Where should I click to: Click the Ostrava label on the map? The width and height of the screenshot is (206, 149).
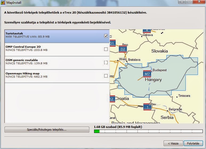[148, 35]
